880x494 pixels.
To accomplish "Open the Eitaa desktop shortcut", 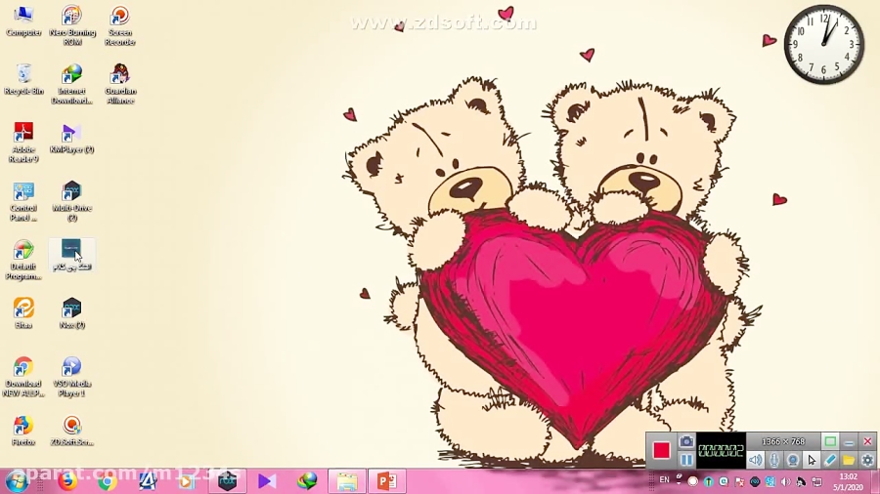I will pyautogui.click(x=23, y=313).
